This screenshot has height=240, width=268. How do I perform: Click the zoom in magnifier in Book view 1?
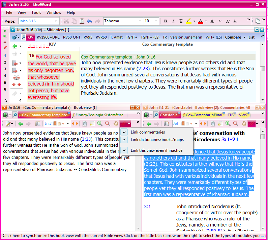click(x=100, y=124)
